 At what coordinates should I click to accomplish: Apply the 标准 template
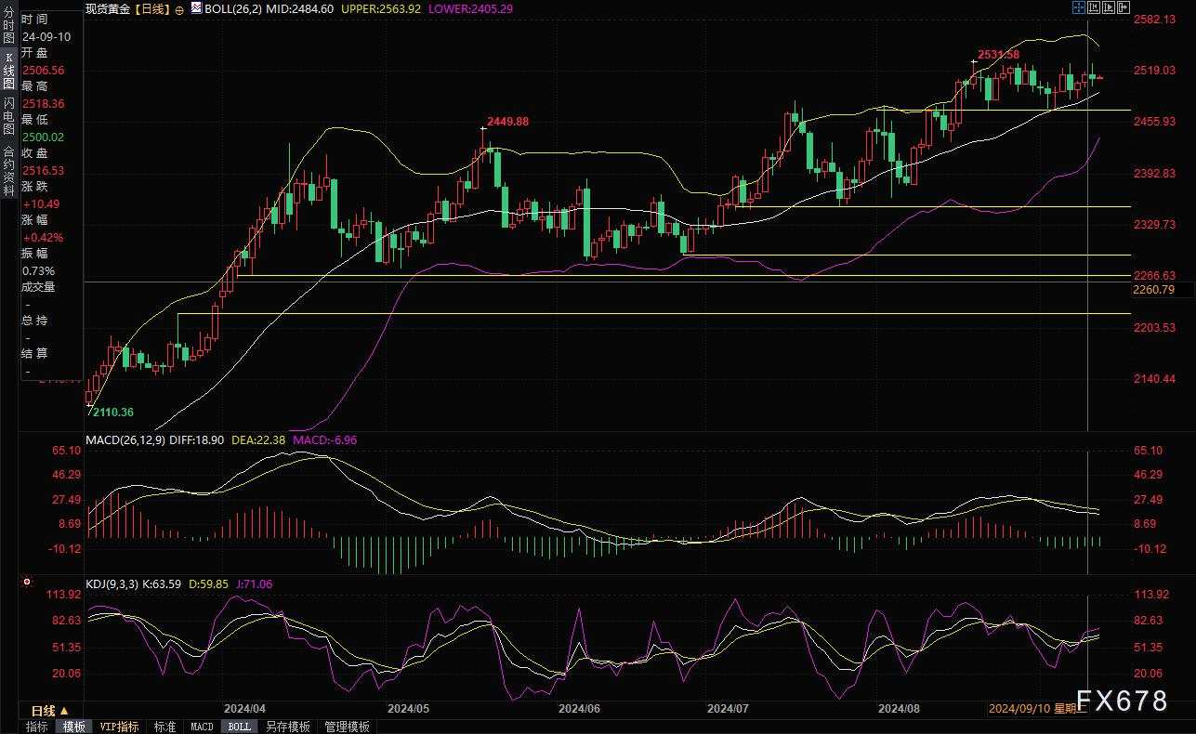click(x=164, y=727)
